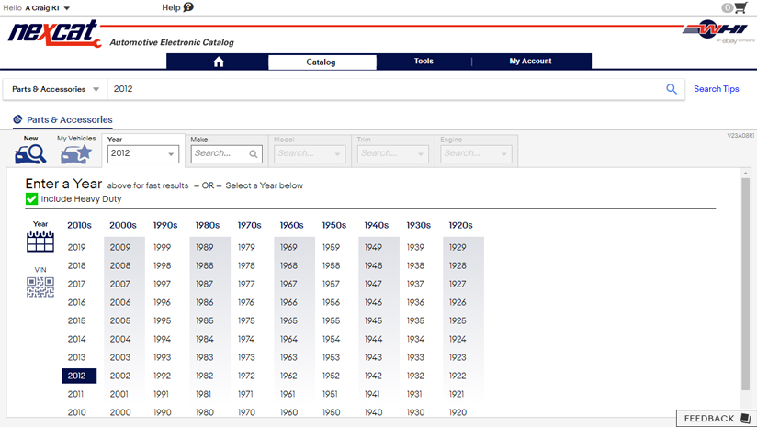Select year 1923
This screenshot has height=427, width=757.
point(458,357)
